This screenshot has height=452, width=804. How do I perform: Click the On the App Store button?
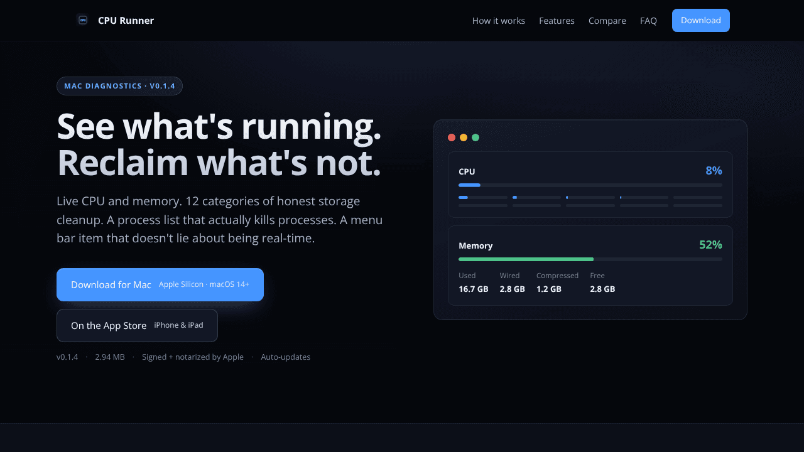click(137, 325)
